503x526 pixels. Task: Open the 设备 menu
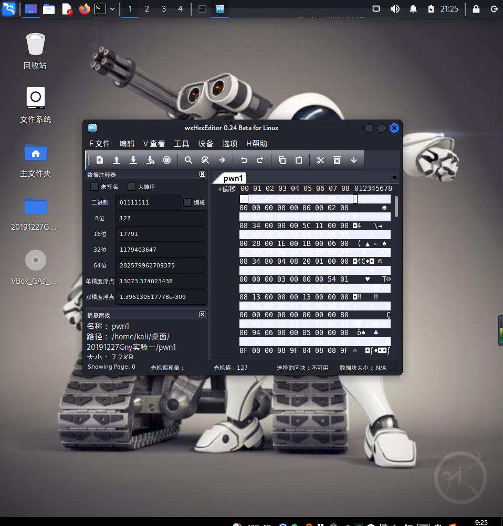206,144
